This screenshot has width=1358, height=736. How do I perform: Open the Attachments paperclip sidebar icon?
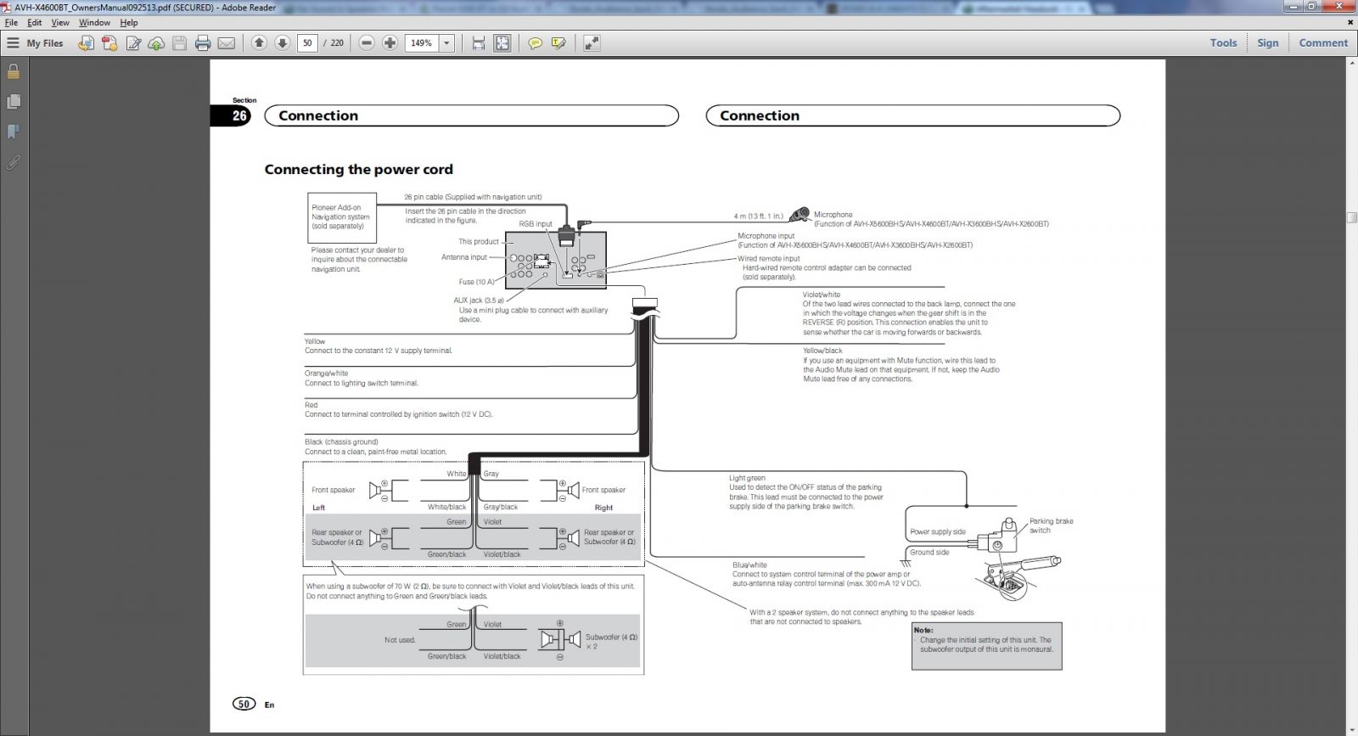point(14,161)
